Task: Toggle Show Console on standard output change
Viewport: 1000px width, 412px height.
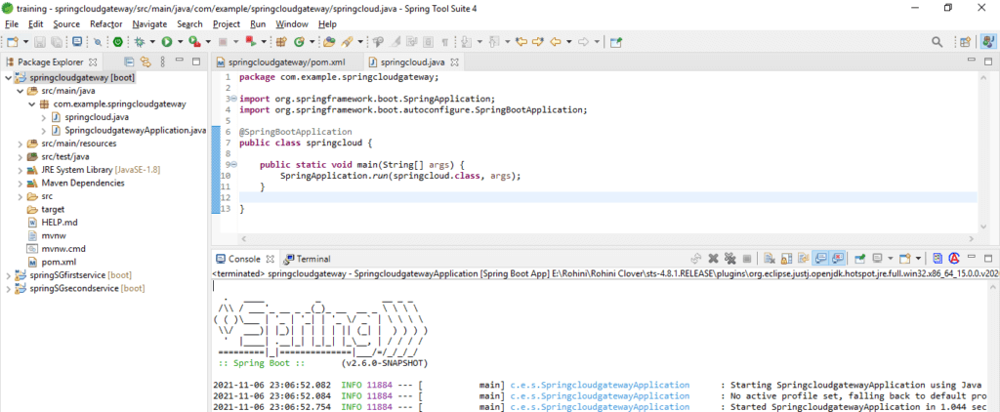Action: coord(821,259)
